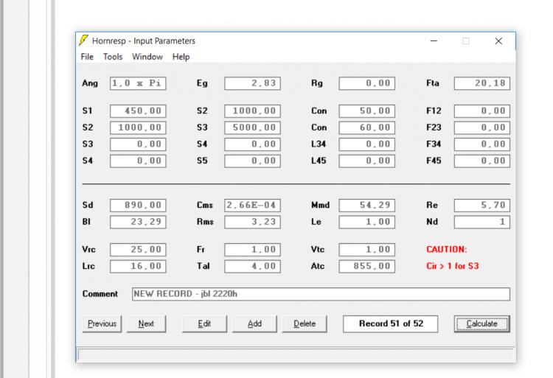Delete the current record
The image size is (553, 378).
tap(304, 323)
